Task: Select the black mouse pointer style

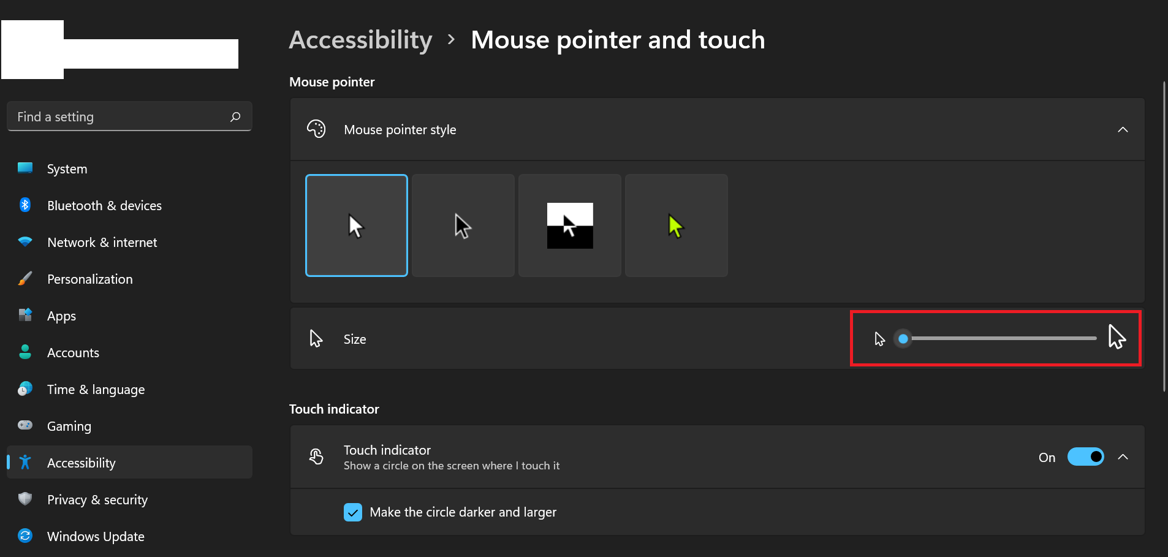Action: (x=463, y=225)
